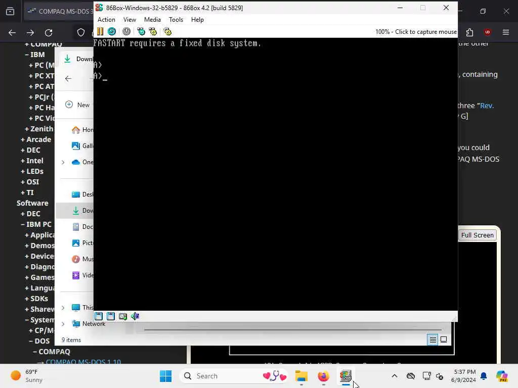Open the Firefox extensions puzzle icon
This screenshot has height=388, width=518.
pyautogui.click(x=469, y=32)
